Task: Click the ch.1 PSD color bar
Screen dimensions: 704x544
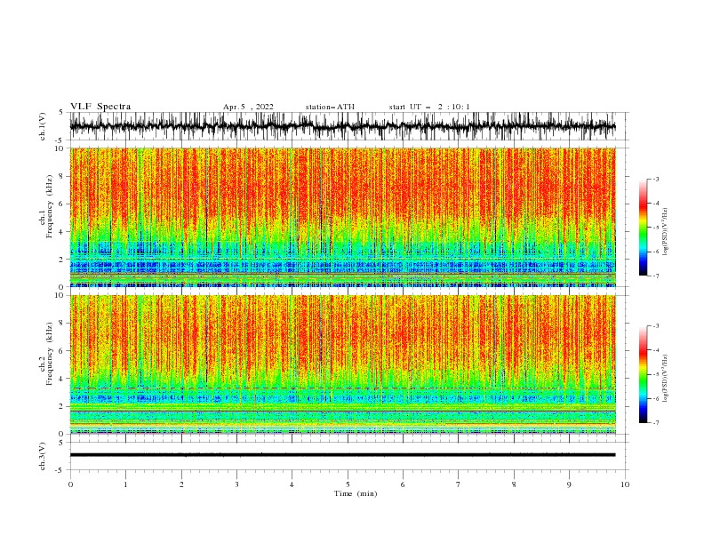Action: [x=643, y=228]
